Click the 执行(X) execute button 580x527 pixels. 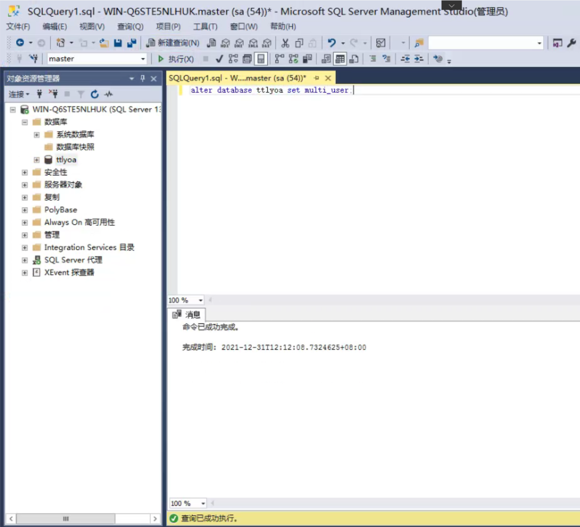point(176,59)
